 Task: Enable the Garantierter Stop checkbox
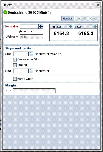point(15,60)
